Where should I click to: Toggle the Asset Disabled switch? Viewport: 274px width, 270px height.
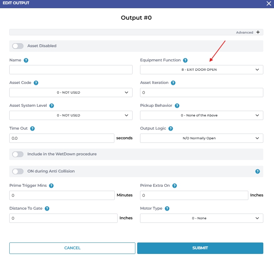pos(18,46)
